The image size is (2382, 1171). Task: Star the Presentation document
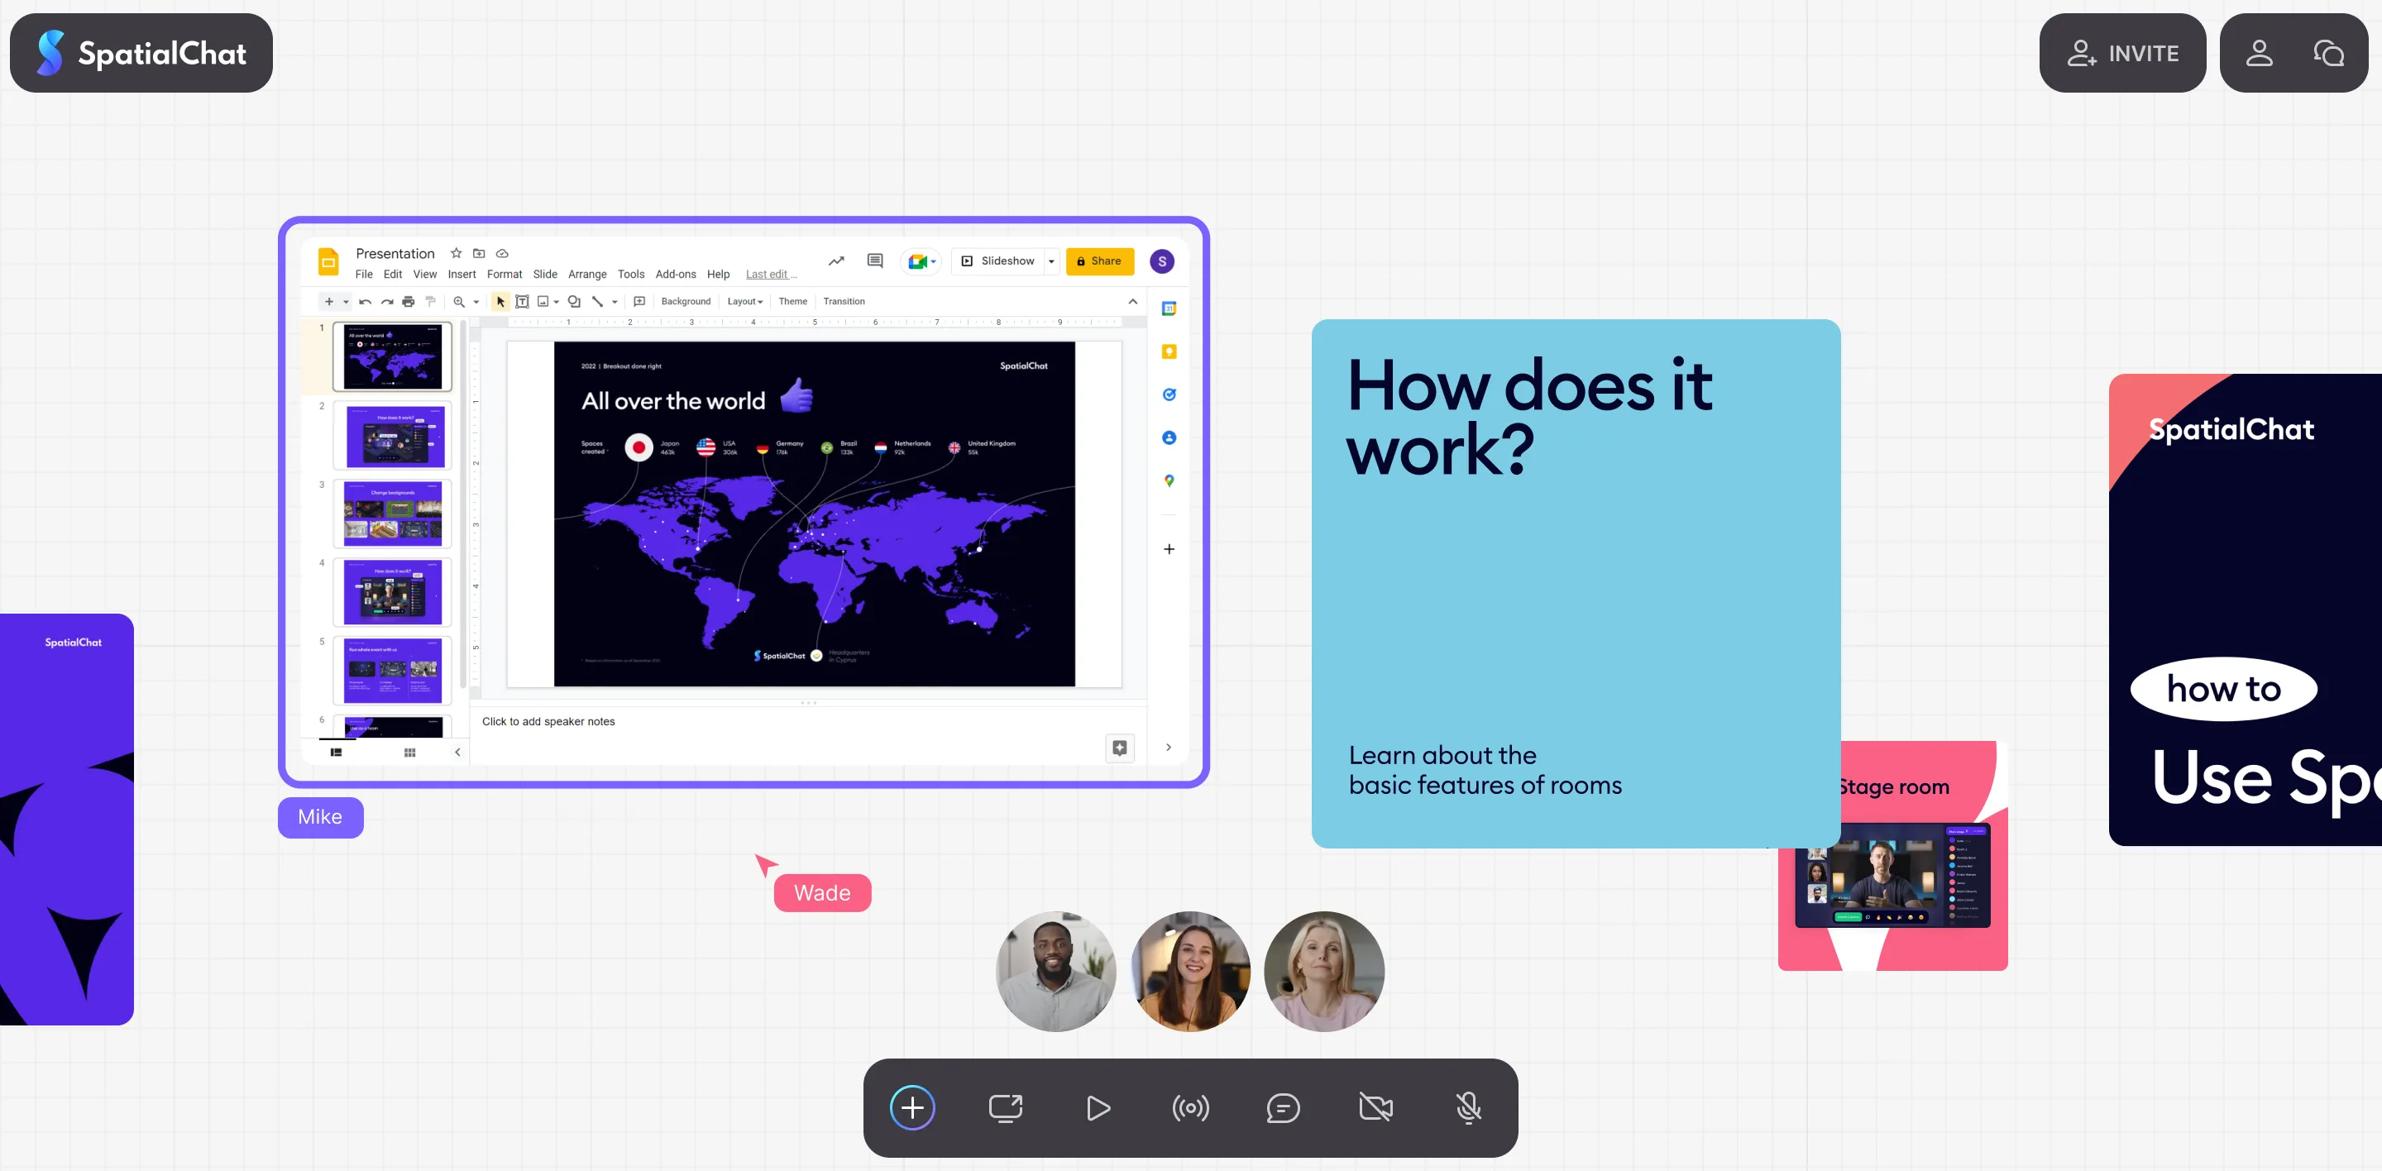tap(456, 253)
